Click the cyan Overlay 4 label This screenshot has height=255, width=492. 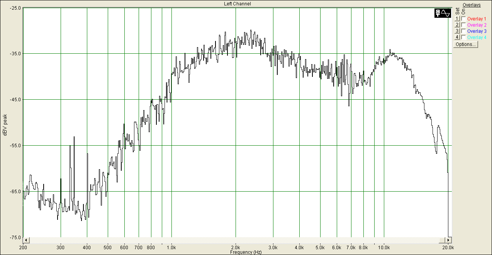click(x=477, y=37)
